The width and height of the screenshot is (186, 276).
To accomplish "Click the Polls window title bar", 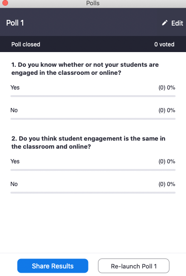I will [x=93, y=3].
